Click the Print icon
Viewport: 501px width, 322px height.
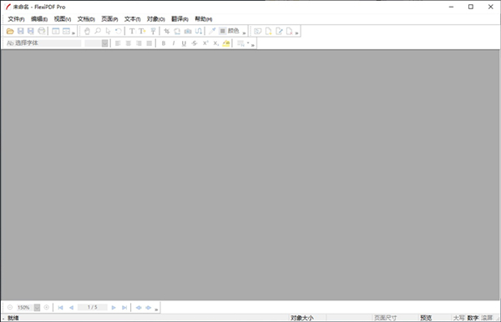click(x=42, y=31)
